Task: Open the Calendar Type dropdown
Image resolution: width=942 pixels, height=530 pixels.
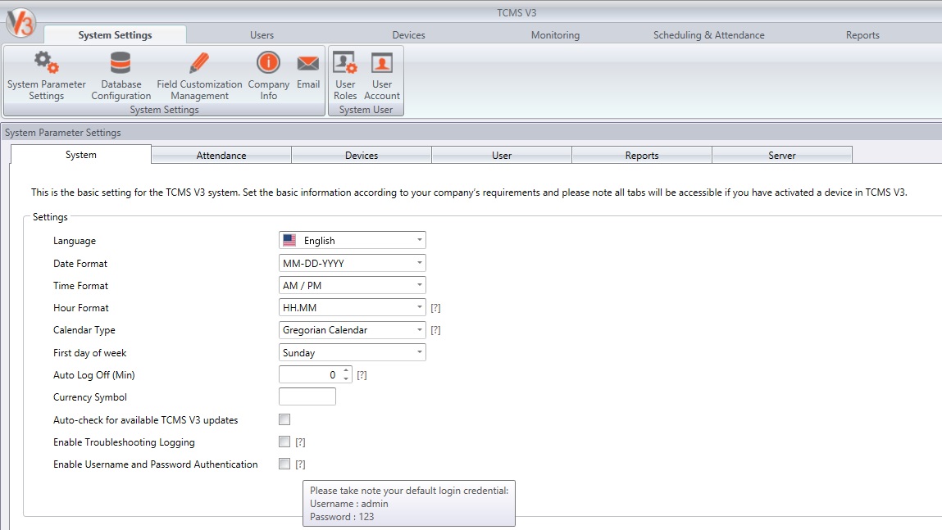Action: [352, 329]
